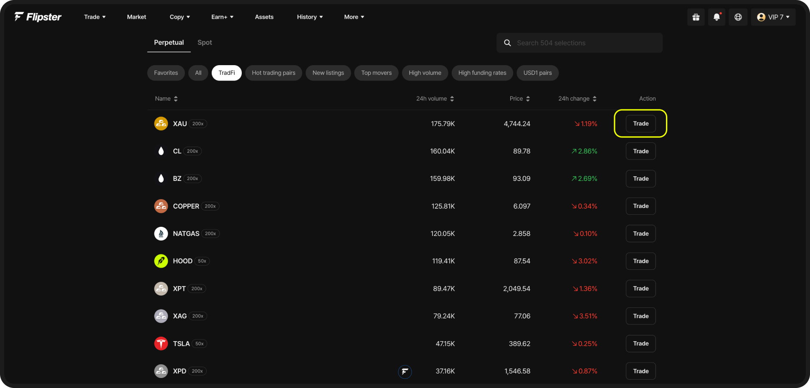Click the COPPER symbol name
Viewport: 810px width, 388px height.
[186, 206]
